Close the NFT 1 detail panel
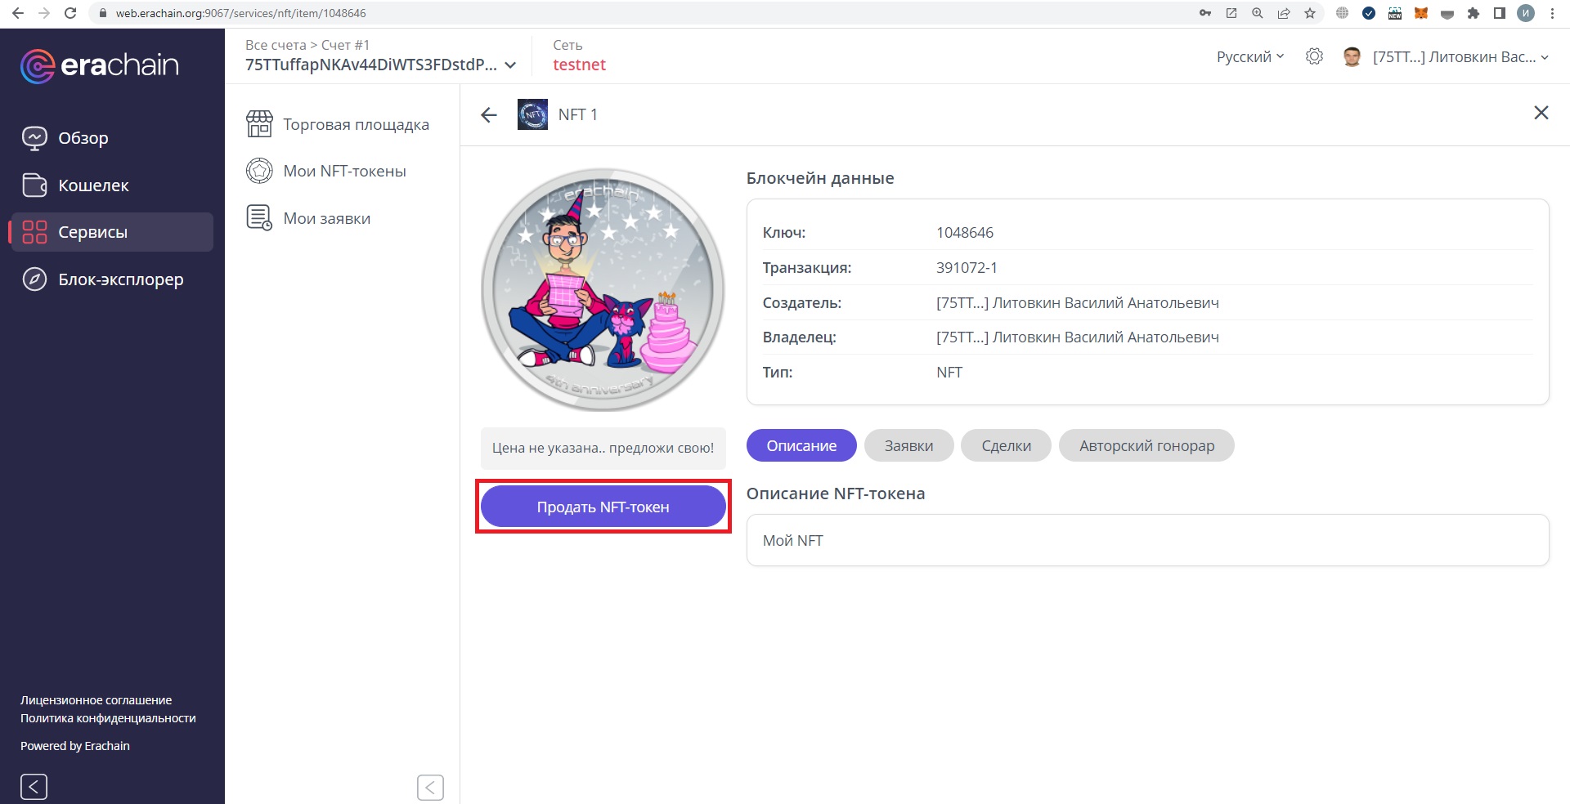The image size is (1570, 804). [x=1541, y=113]
